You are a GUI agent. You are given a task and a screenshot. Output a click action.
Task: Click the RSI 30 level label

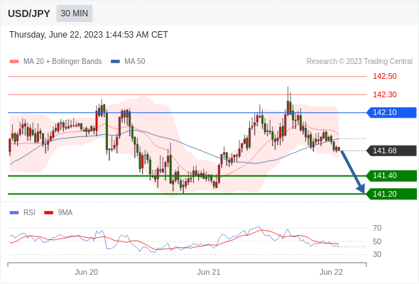pos(377,254)
